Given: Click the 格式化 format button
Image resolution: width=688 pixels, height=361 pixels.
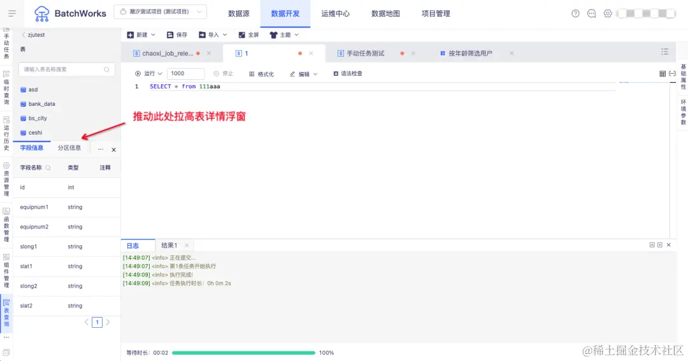Looking at the screenshot, I should tap(262, 74).
